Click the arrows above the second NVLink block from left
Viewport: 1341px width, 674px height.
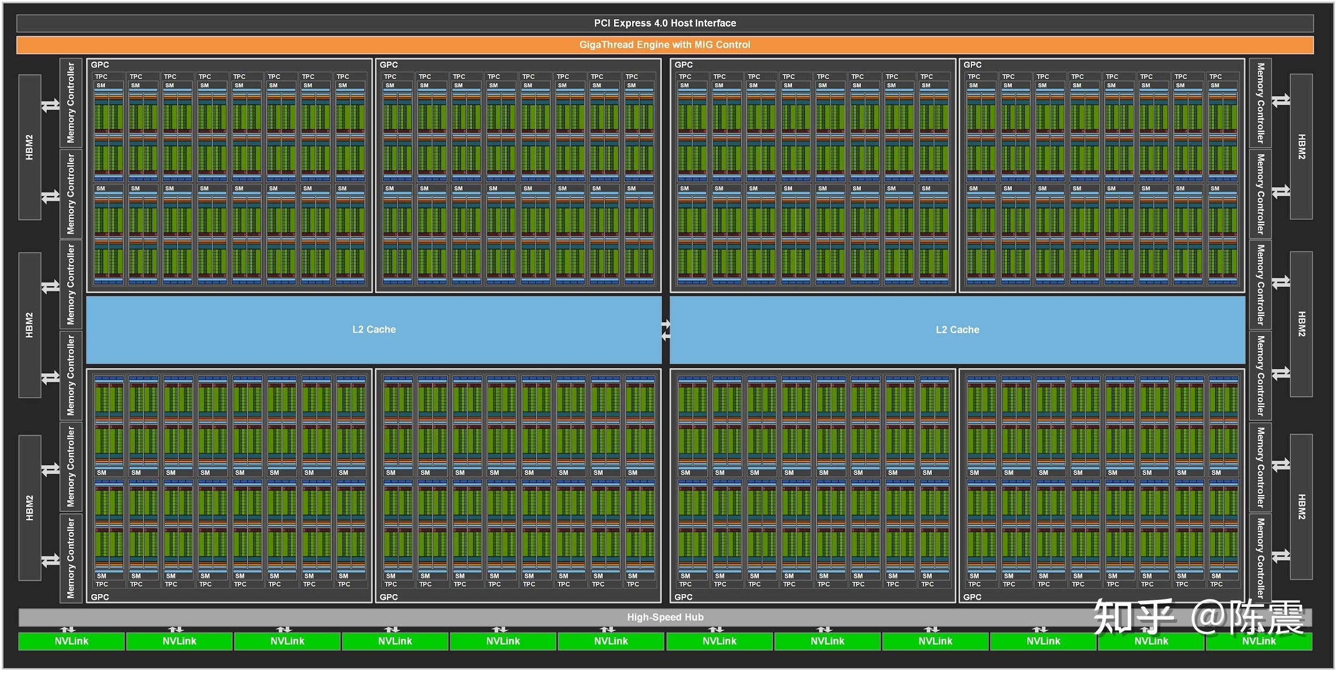175,630
